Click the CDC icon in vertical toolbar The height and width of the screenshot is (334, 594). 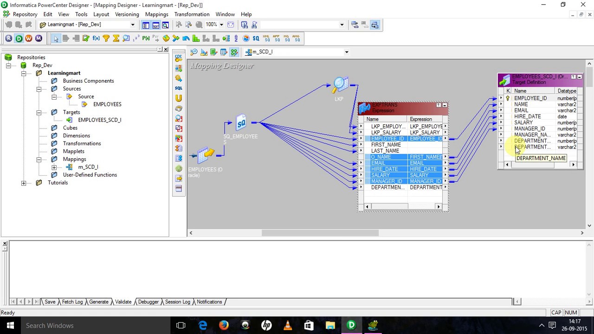(x=179, y=58)
